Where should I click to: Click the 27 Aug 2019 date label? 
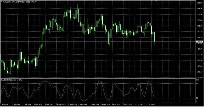[72, 104]
